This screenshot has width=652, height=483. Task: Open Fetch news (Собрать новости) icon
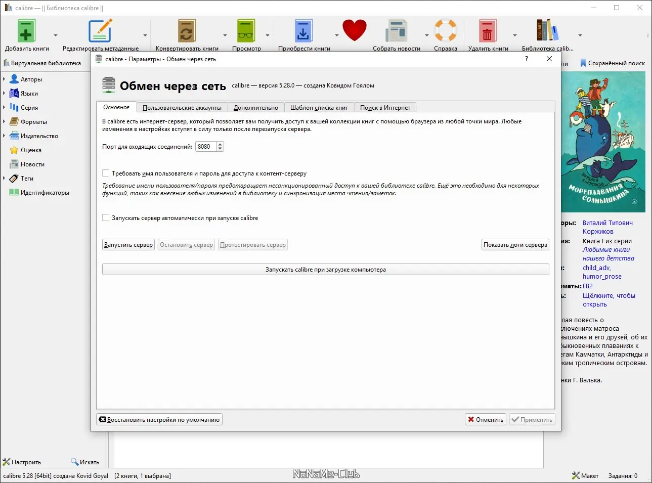click(396, 31)
